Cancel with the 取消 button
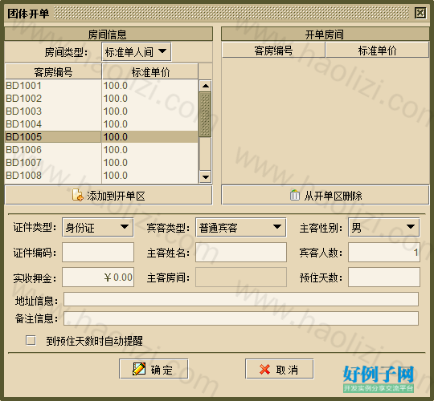This screenshot has height=401, width=434. [279, 369]
